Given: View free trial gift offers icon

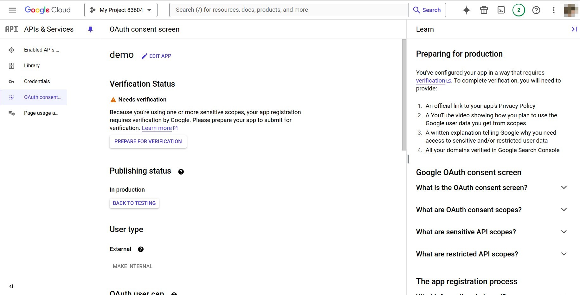Looking at the screenshot, I should pyautogui.click(x=484, y=10).
